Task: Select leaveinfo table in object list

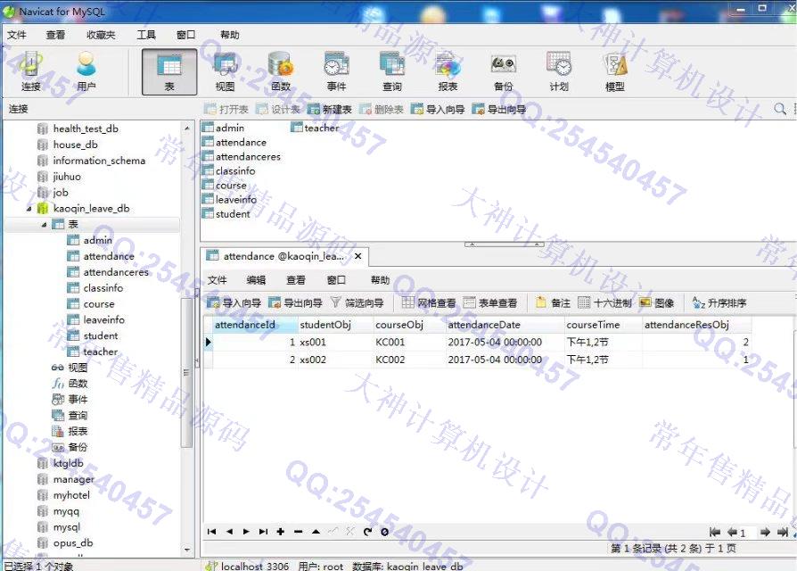Action: 230,199
